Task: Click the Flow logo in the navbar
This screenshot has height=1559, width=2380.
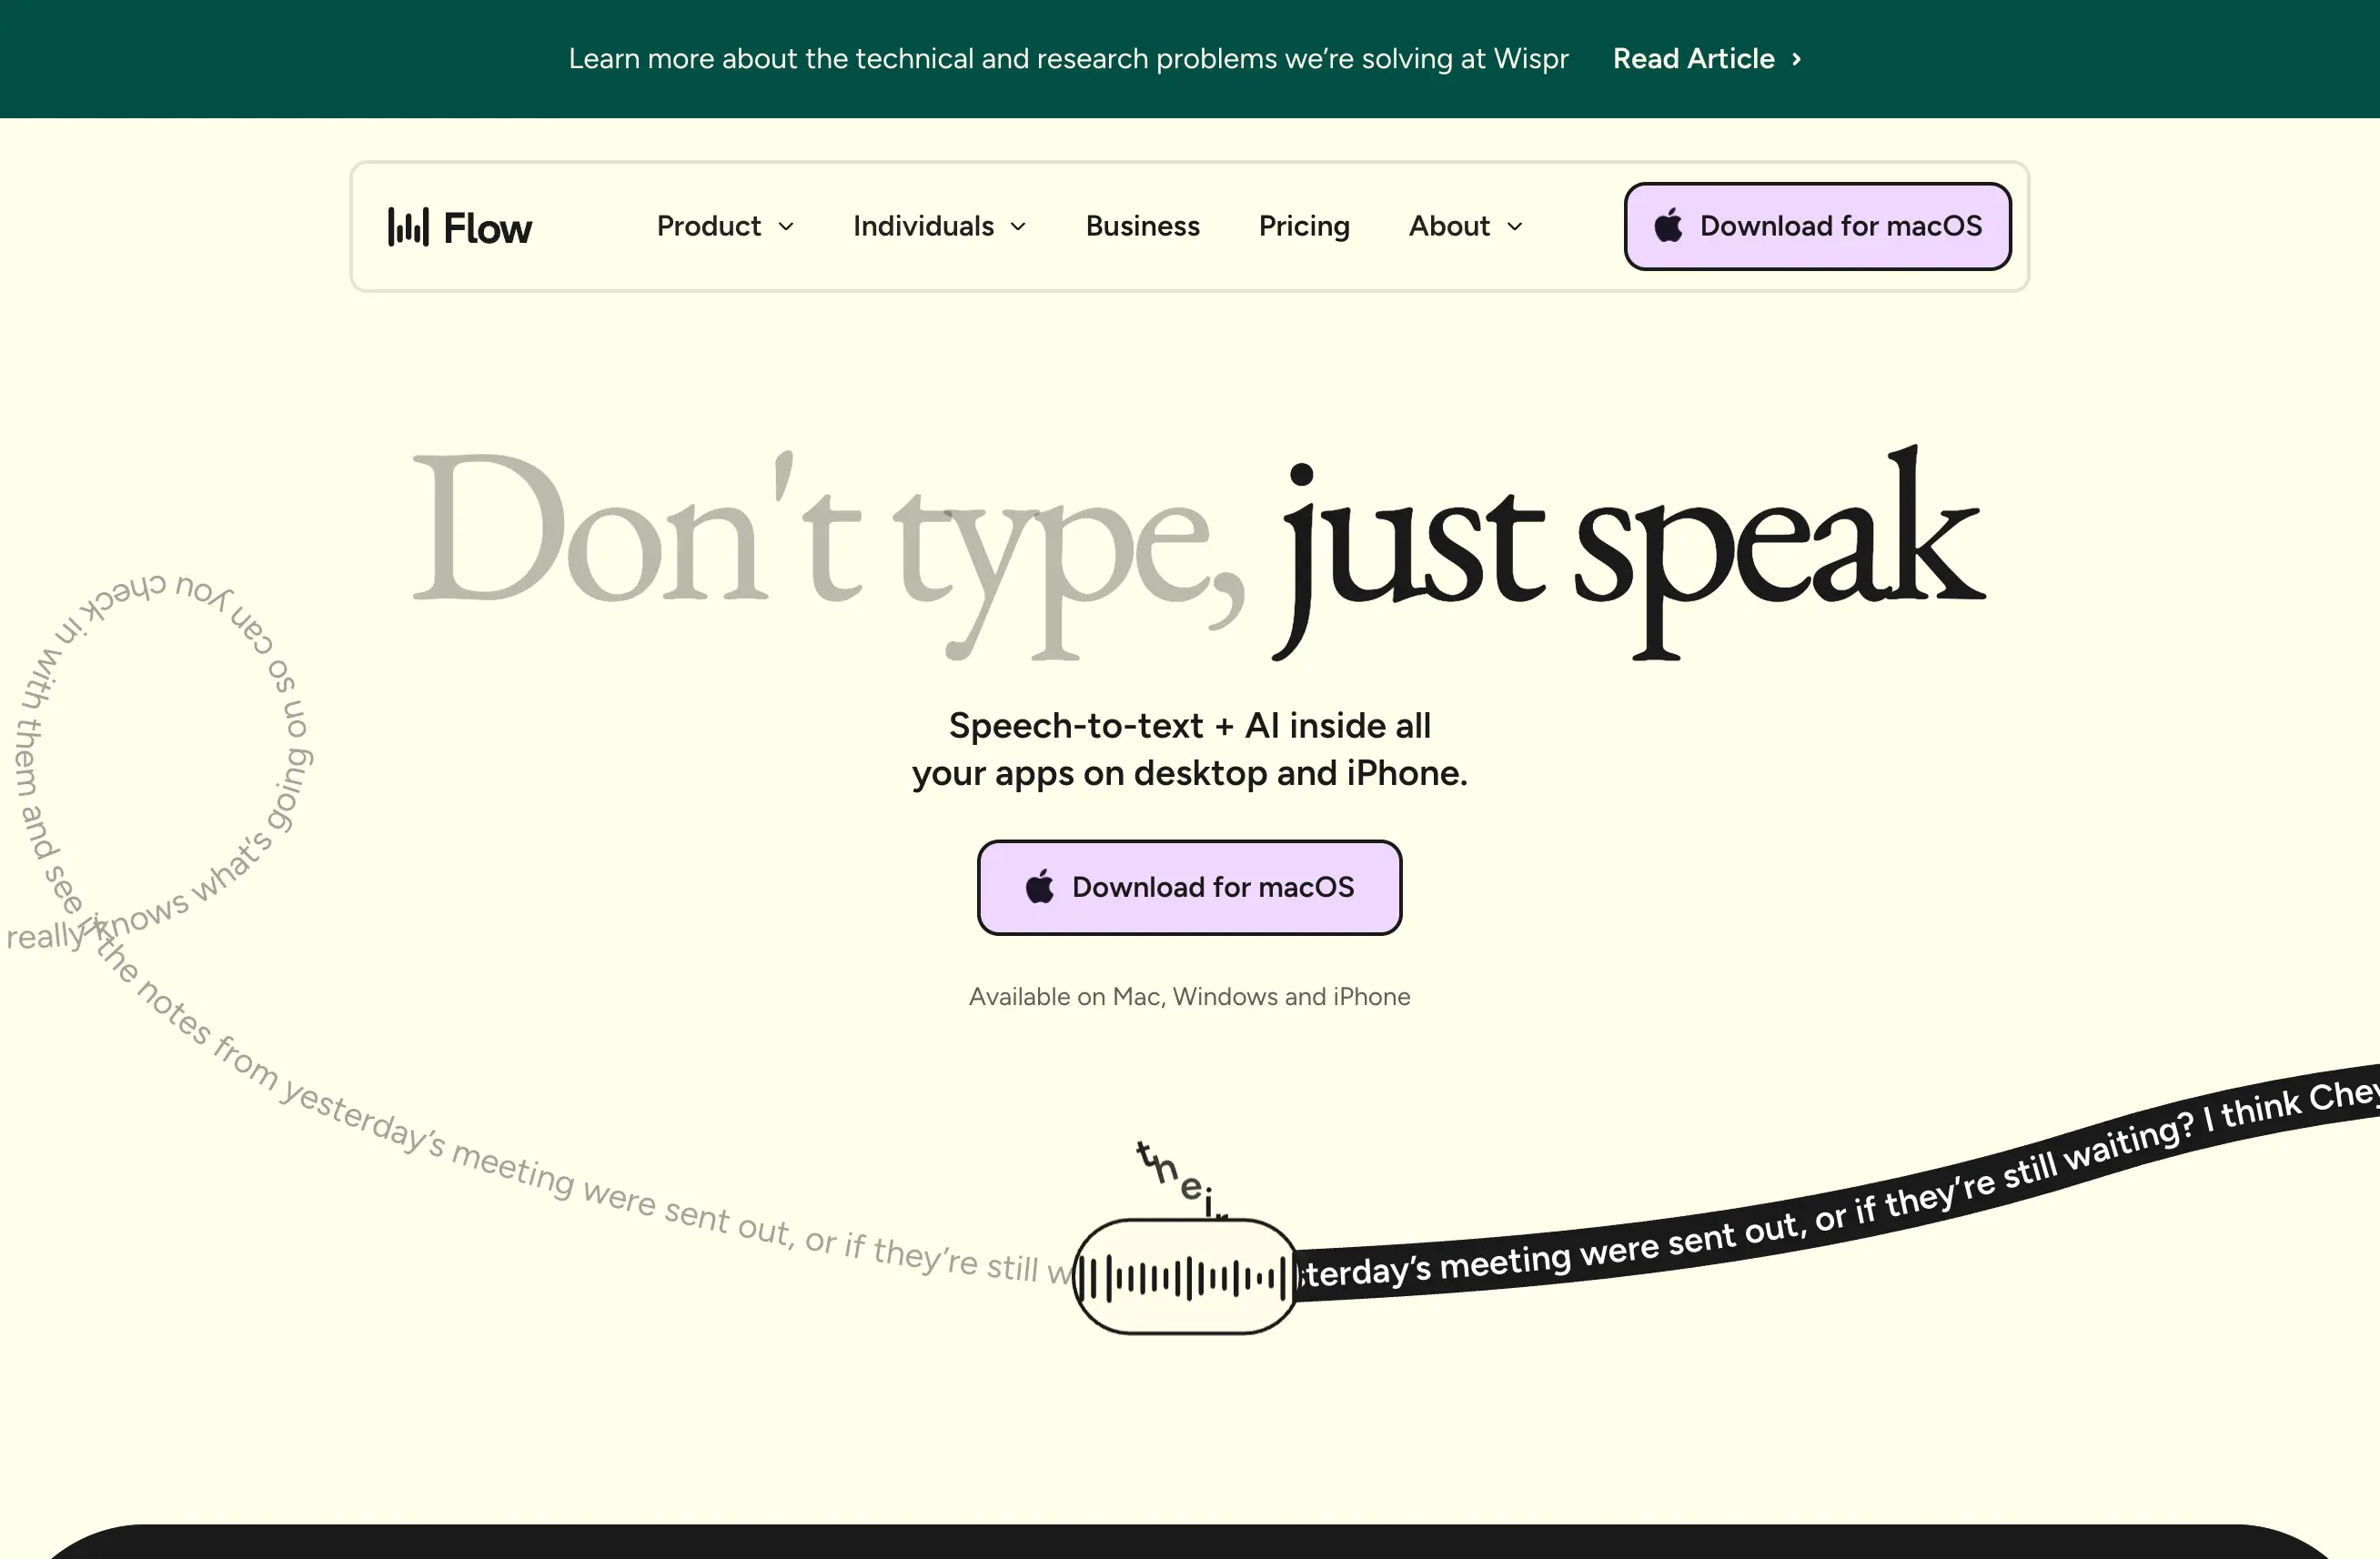Action: [x=459, y=227]
